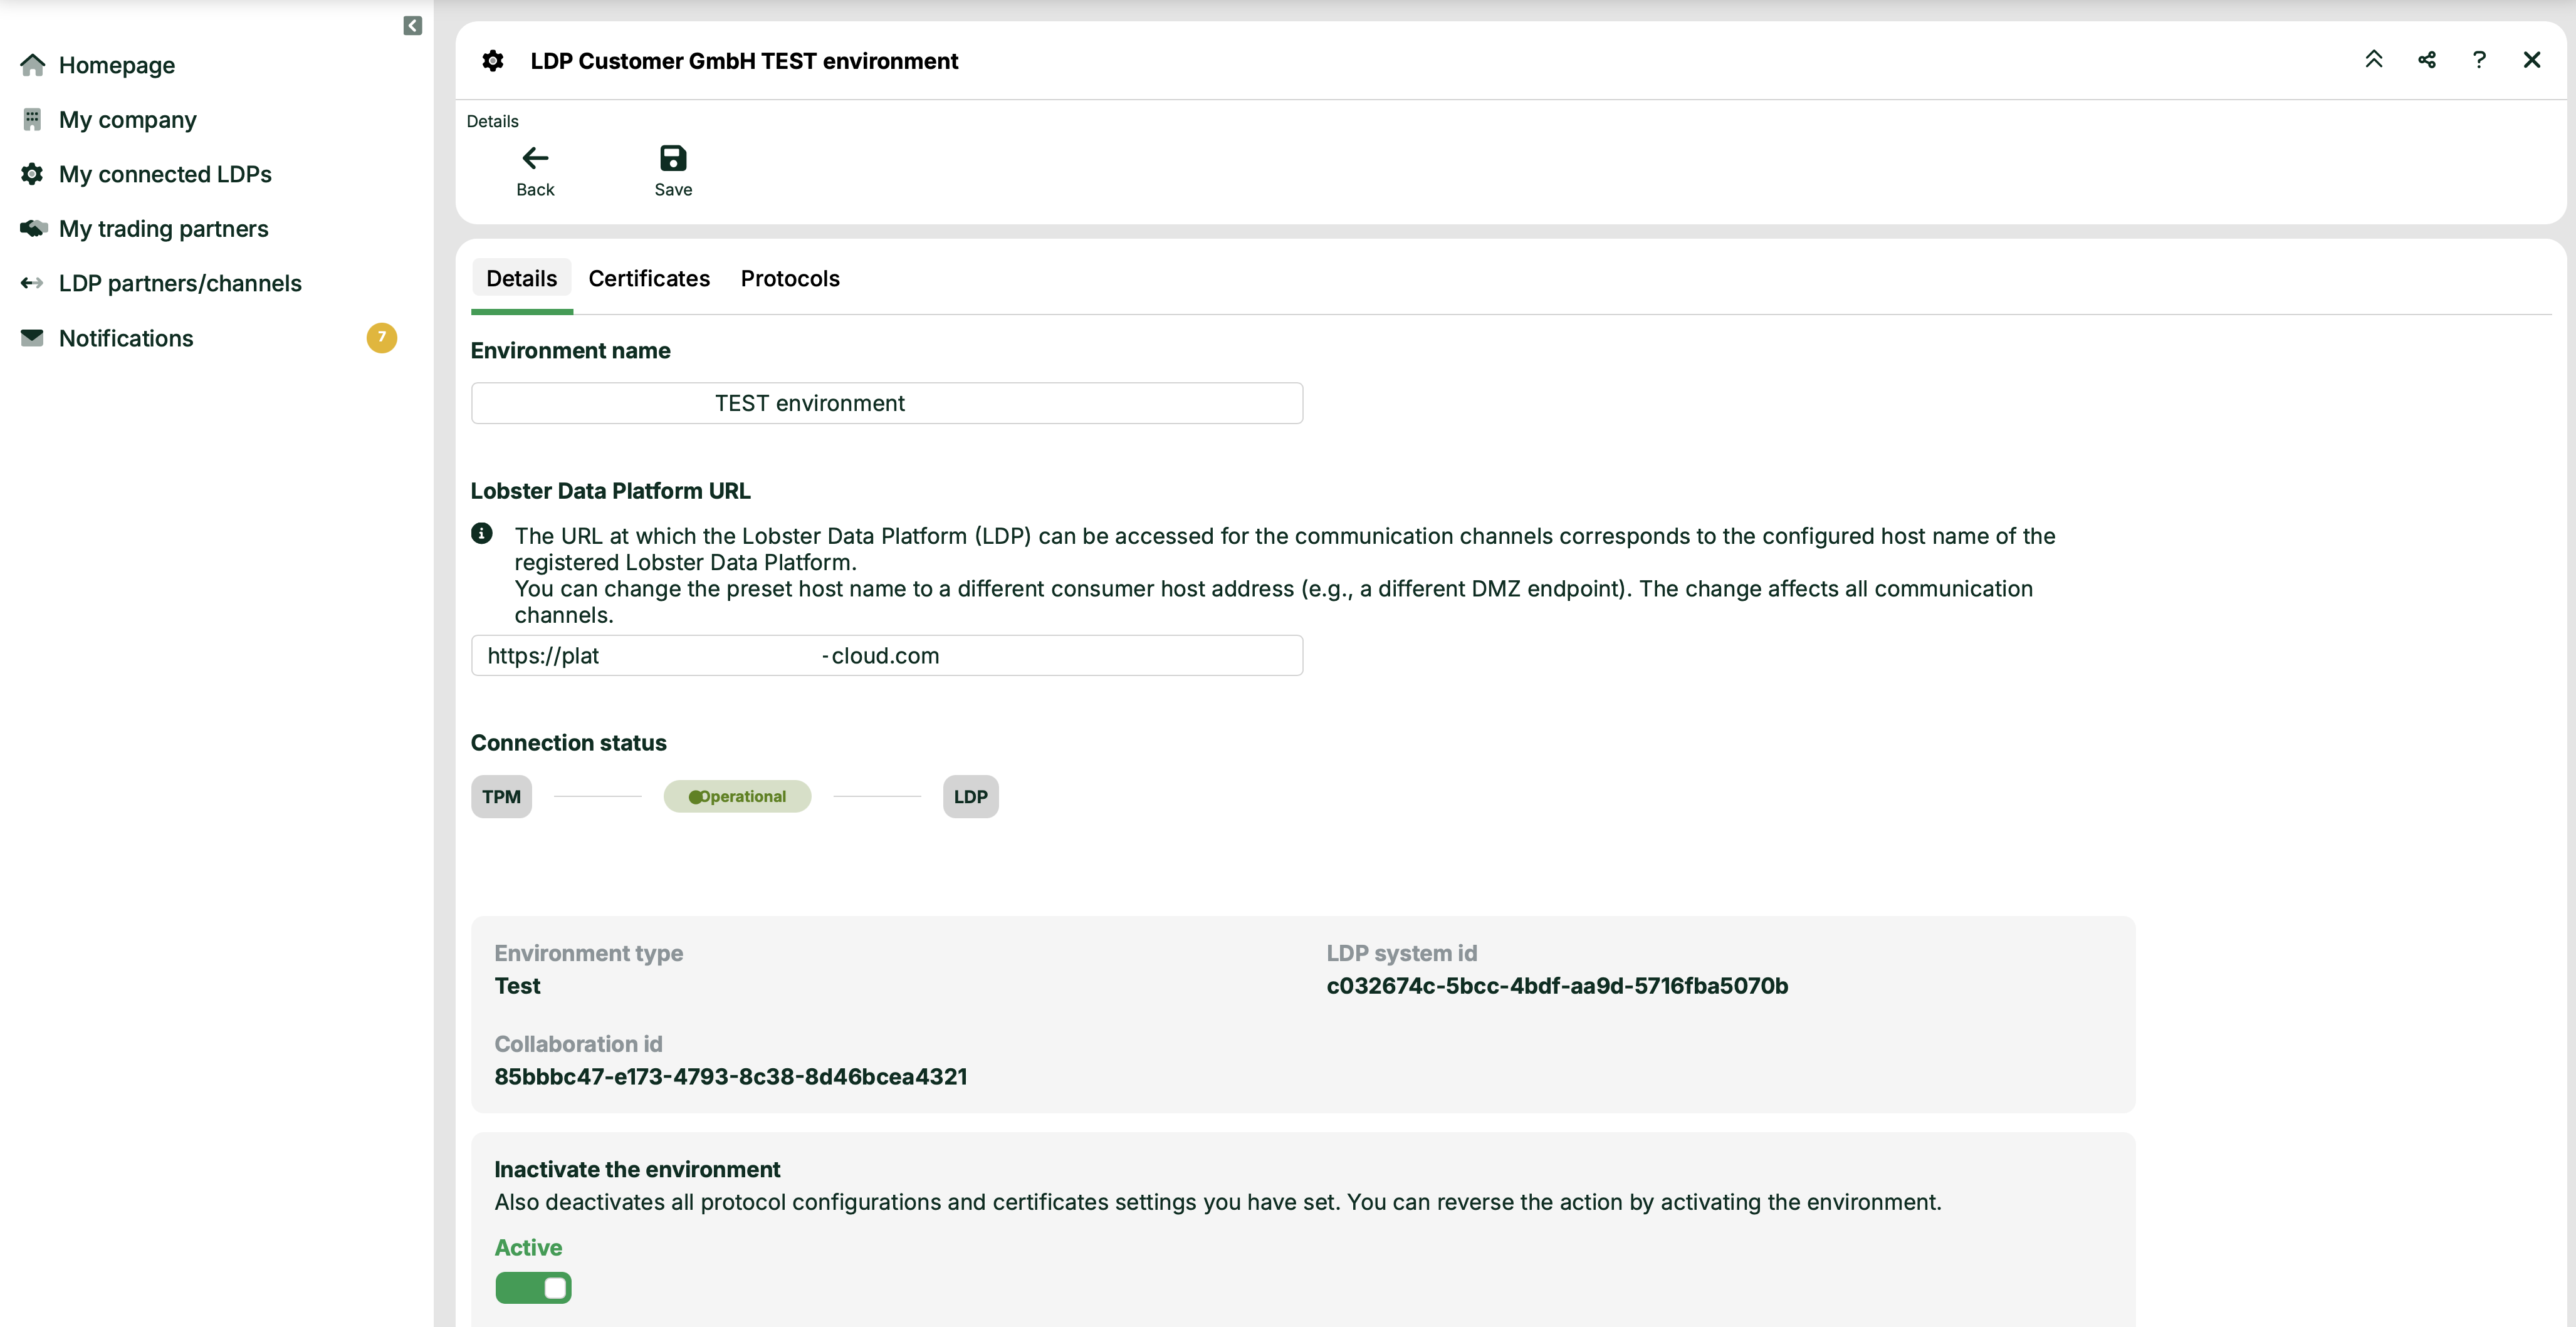
Task: Click the green Active status label
Action: click(528, 1248)
